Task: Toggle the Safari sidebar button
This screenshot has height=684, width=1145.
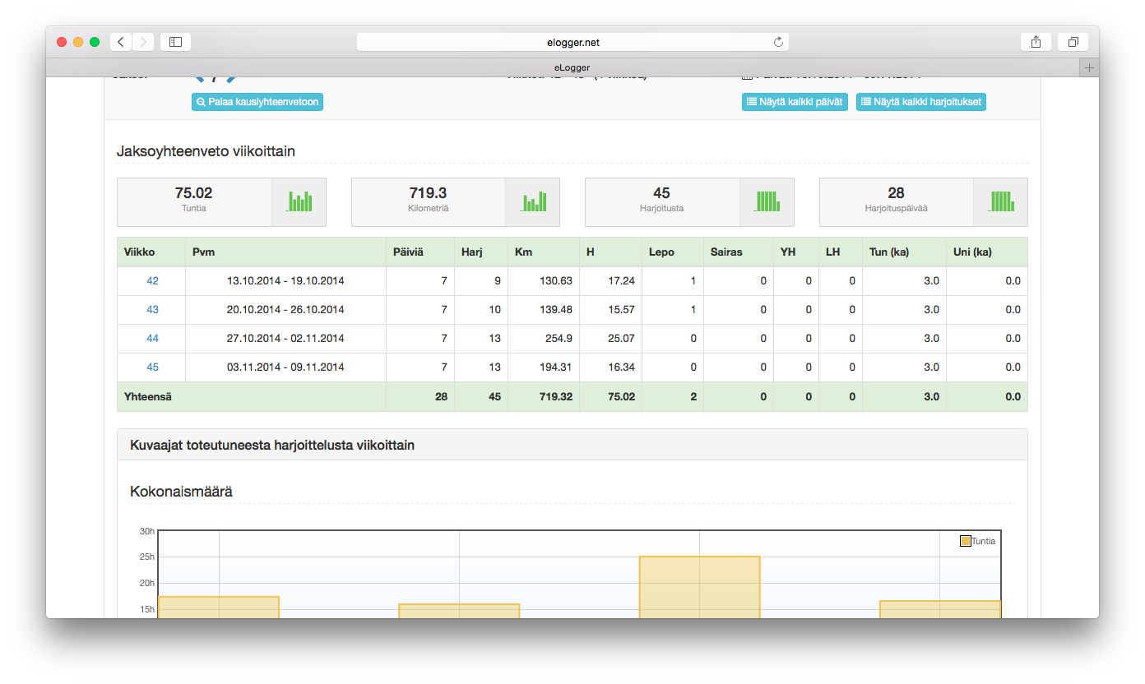Action: click(175, 41)
